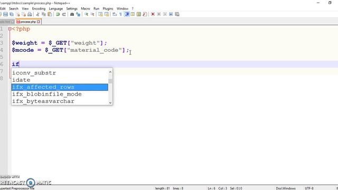Toggle synchronize horizontal scrolling
Viewport: 338px width, 190px height.
click(x=107, y=14)
